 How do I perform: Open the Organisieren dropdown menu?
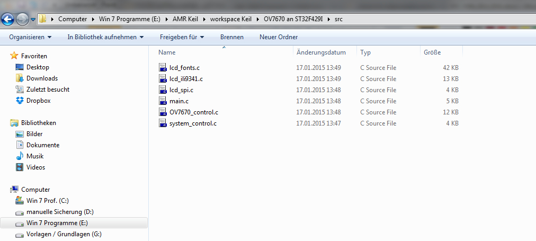pos(30,37)
